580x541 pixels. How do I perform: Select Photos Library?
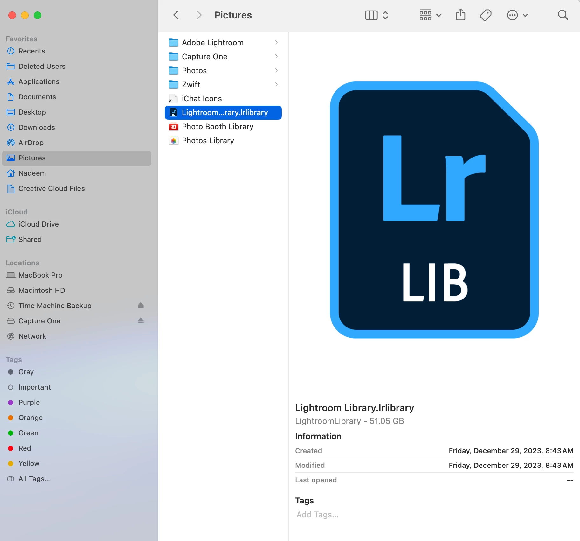click(223, 141)
